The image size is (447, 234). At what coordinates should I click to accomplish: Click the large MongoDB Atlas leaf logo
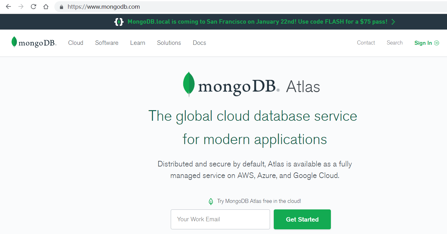coord(189,84)
